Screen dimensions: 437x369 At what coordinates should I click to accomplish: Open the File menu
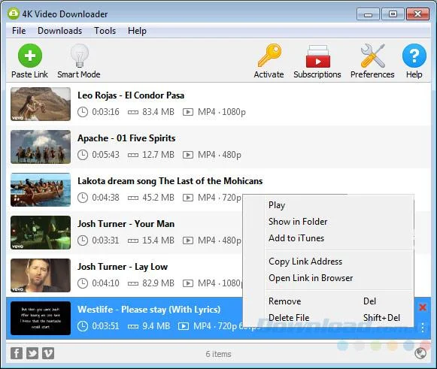[x=19, y=31]
